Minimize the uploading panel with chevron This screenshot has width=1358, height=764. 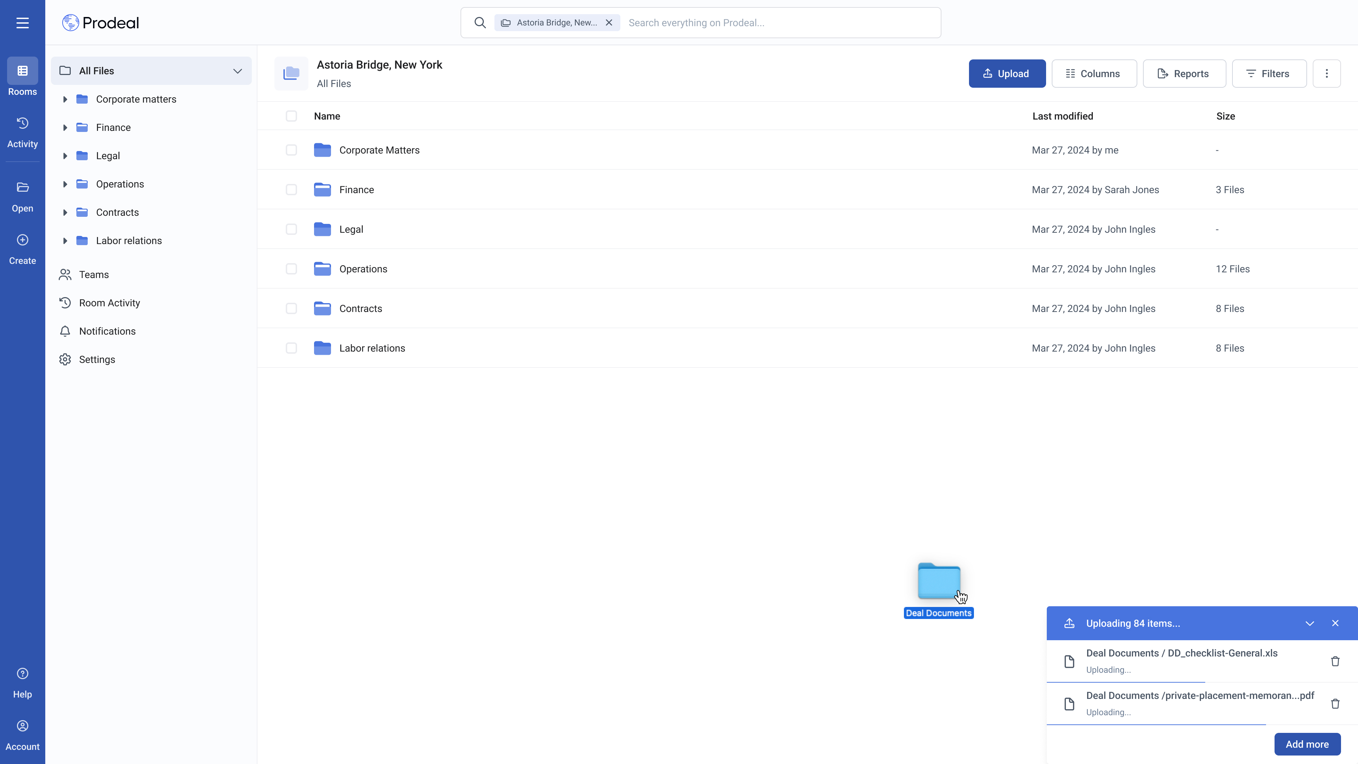pos(1310,623)
